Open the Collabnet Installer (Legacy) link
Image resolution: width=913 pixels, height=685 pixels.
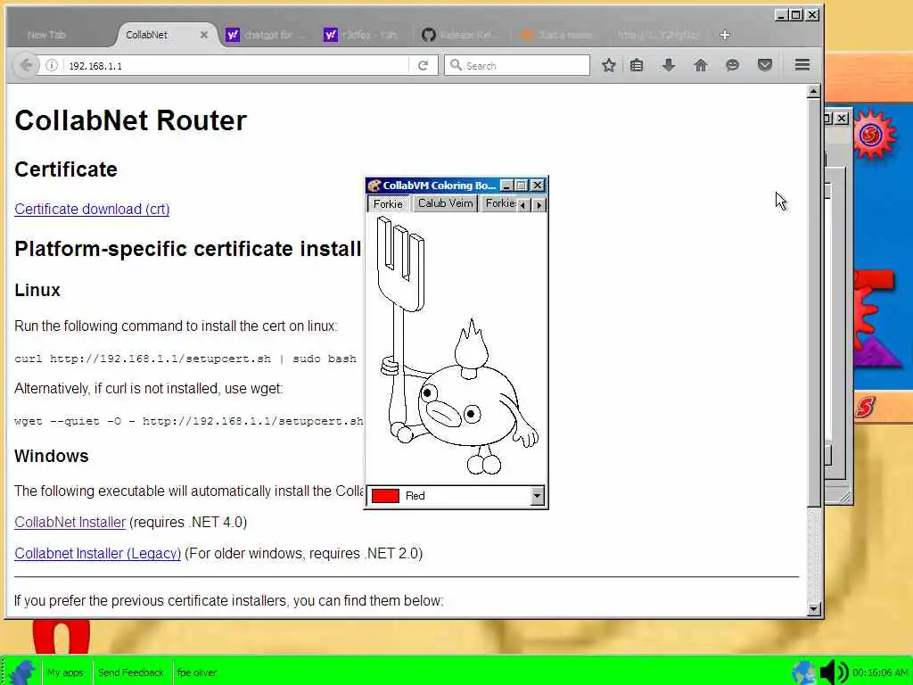pyautogui.click(x=98, y=553)
